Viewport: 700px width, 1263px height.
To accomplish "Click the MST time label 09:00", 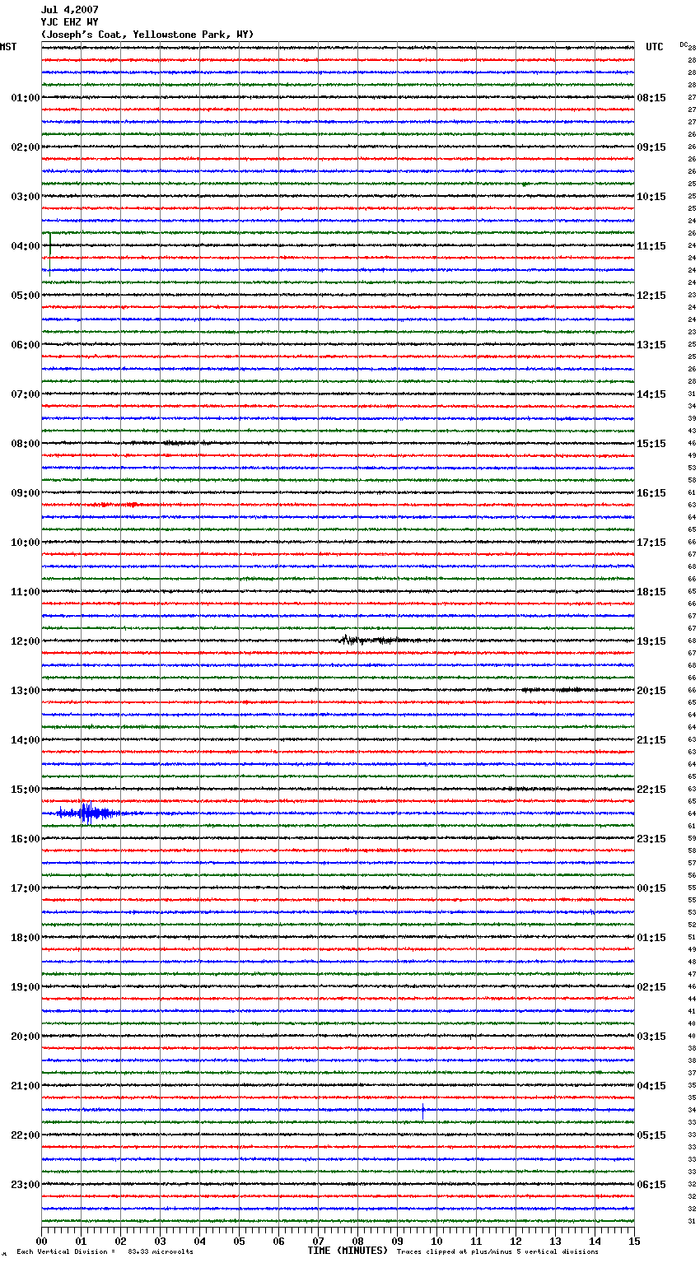I will tap(26, 493).
